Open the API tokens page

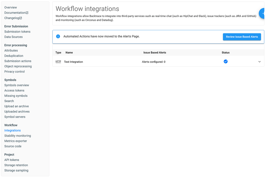tap(11, 160)
